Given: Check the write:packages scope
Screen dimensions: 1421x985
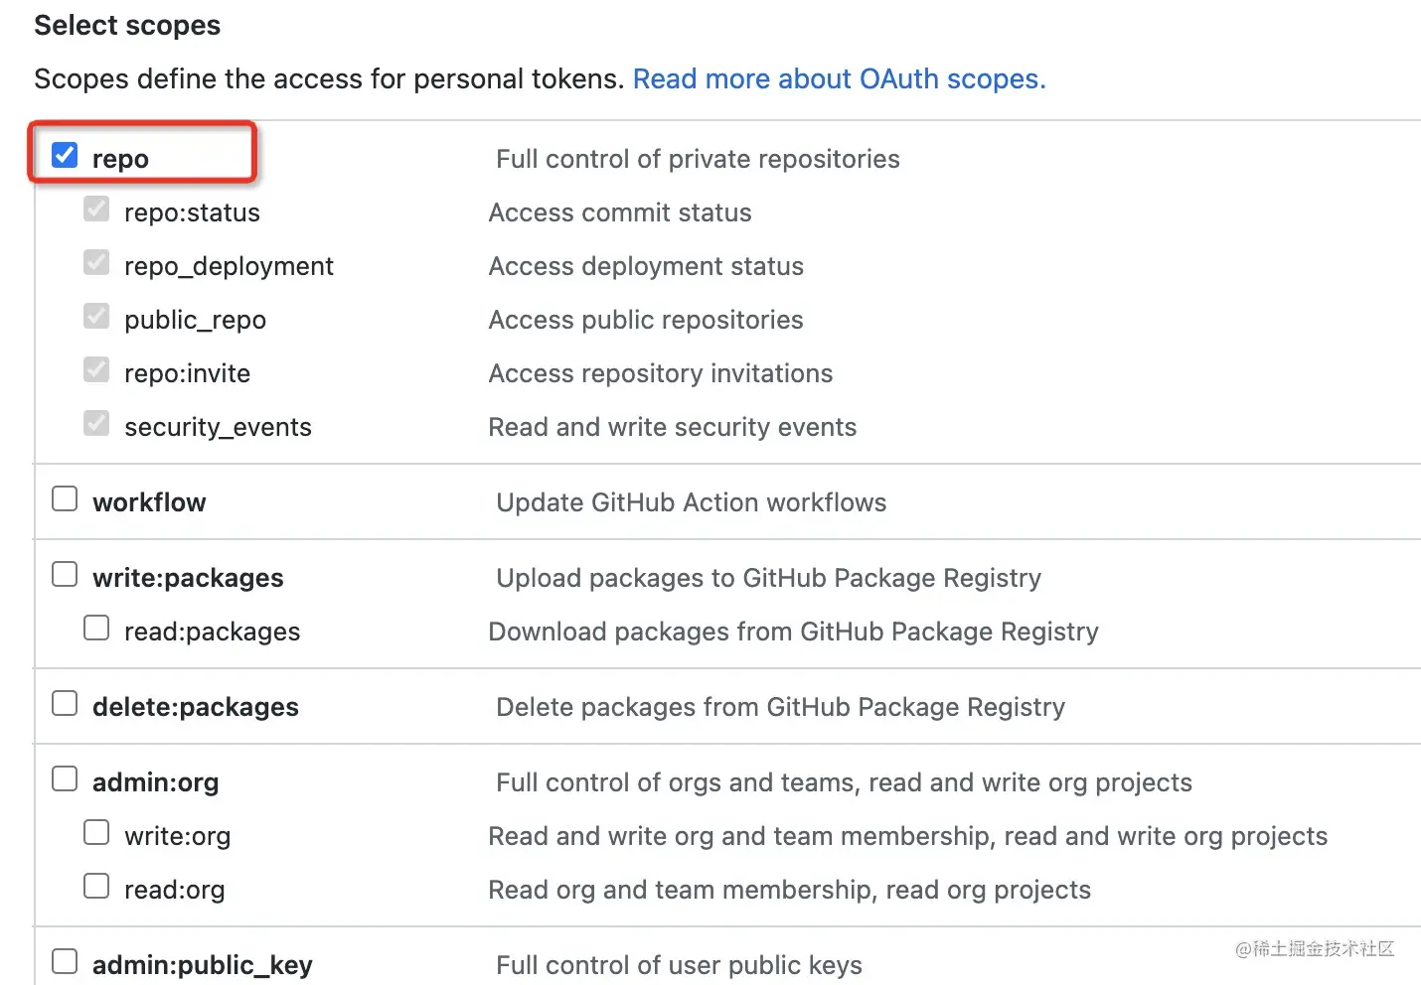Looking at the screenshot, I should coord(65,574).
